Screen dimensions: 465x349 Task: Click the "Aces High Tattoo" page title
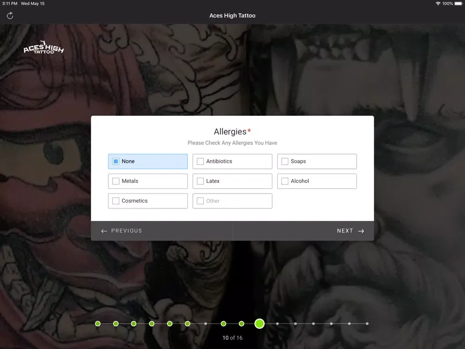232,15
